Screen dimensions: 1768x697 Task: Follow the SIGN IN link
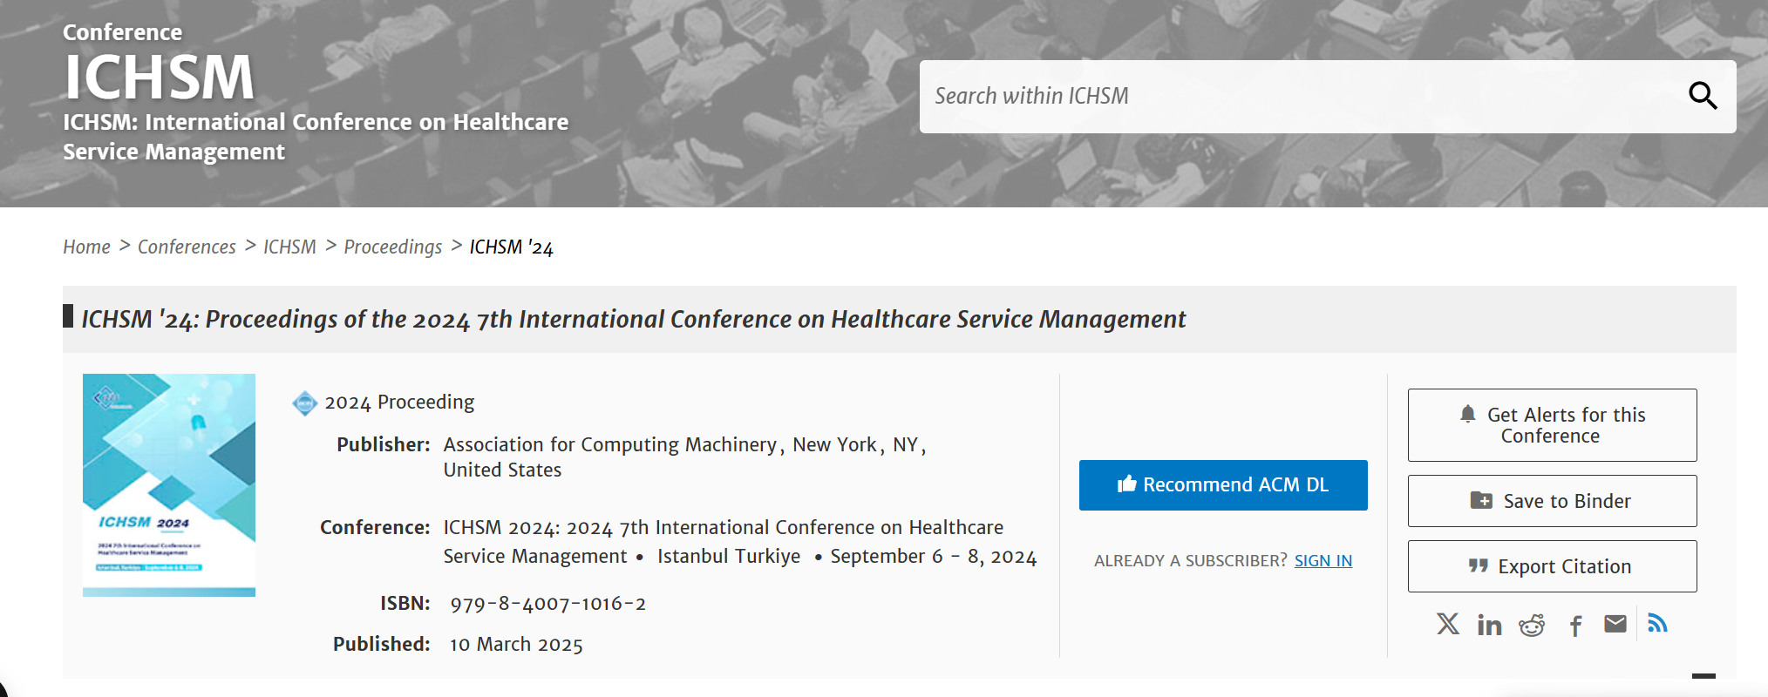point(1323,561)
